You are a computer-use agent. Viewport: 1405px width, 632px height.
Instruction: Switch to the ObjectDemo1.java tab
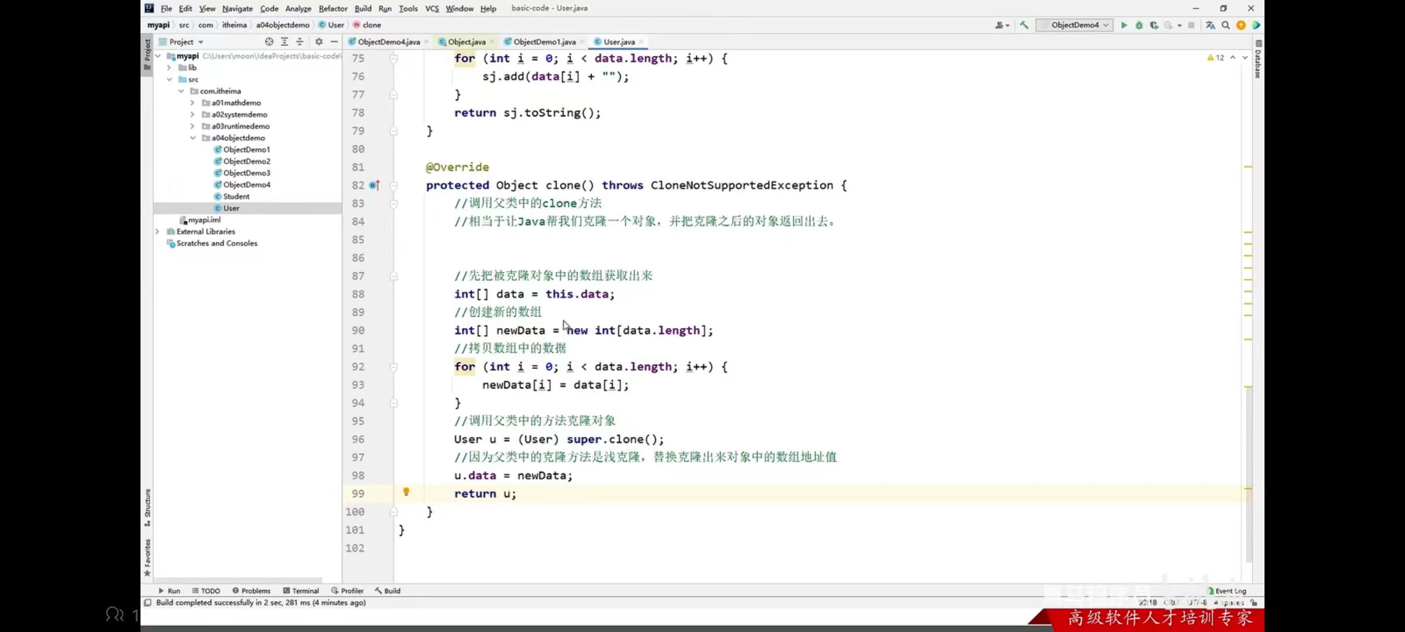click(543, 42)
